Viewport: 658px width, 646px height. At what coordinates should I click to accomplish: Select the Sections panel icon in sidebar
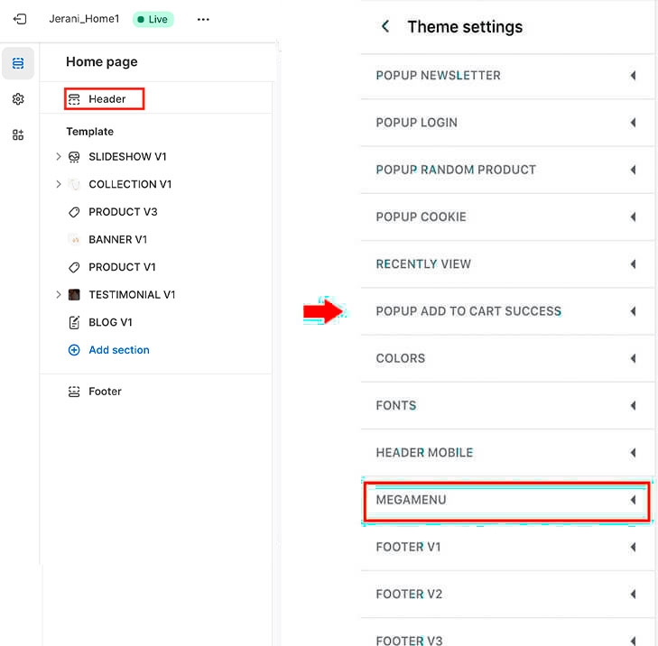[x=18, y=63]
